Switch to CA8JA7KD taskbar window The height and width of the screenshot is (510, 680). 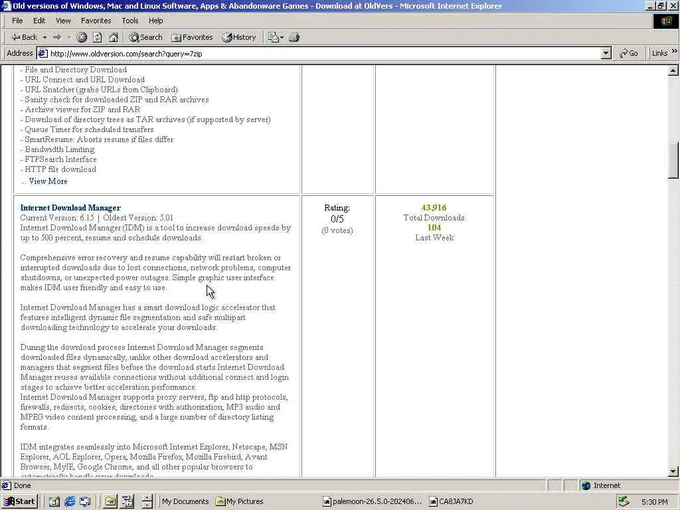[x=451, y=501]
